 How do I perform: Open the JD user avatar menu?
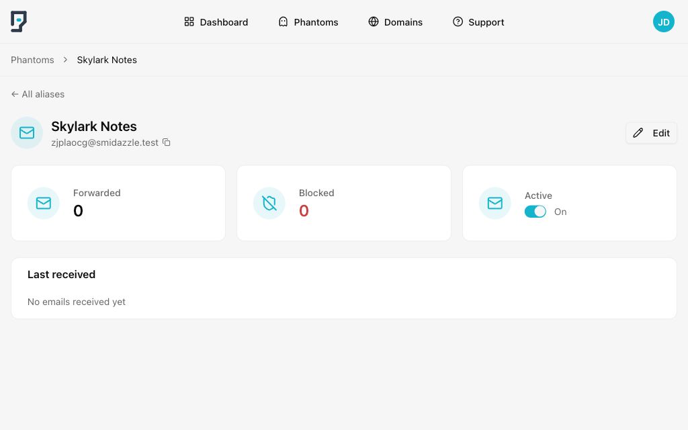click(663, 22)
